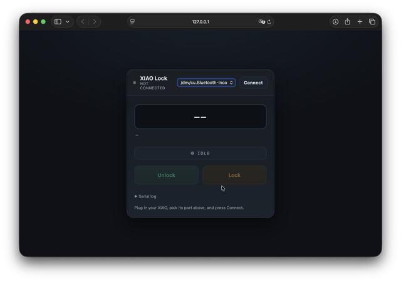
Task: Click the connection status dot beside XIAO Lock
Action: click(x=135, y=83)
